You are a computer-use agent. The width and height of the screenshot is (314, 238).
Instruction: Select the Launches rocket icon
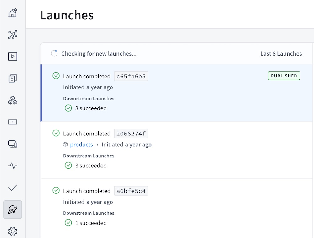[x=13, y=209]
